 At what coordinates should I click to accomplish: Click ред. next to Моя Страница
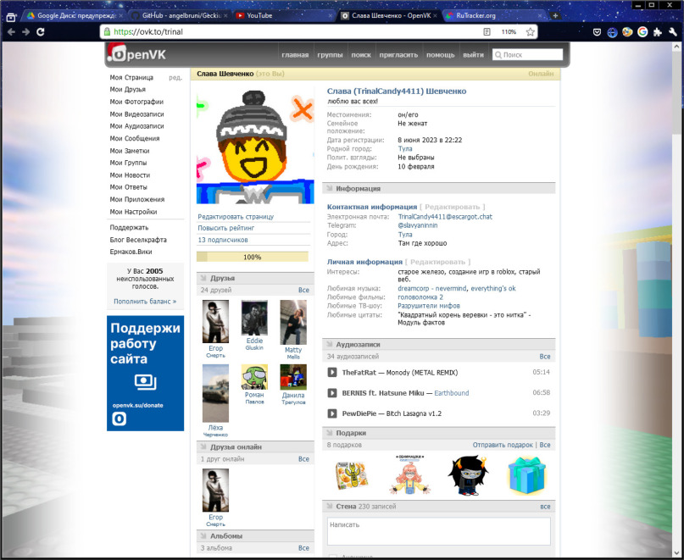coord(175,78)
